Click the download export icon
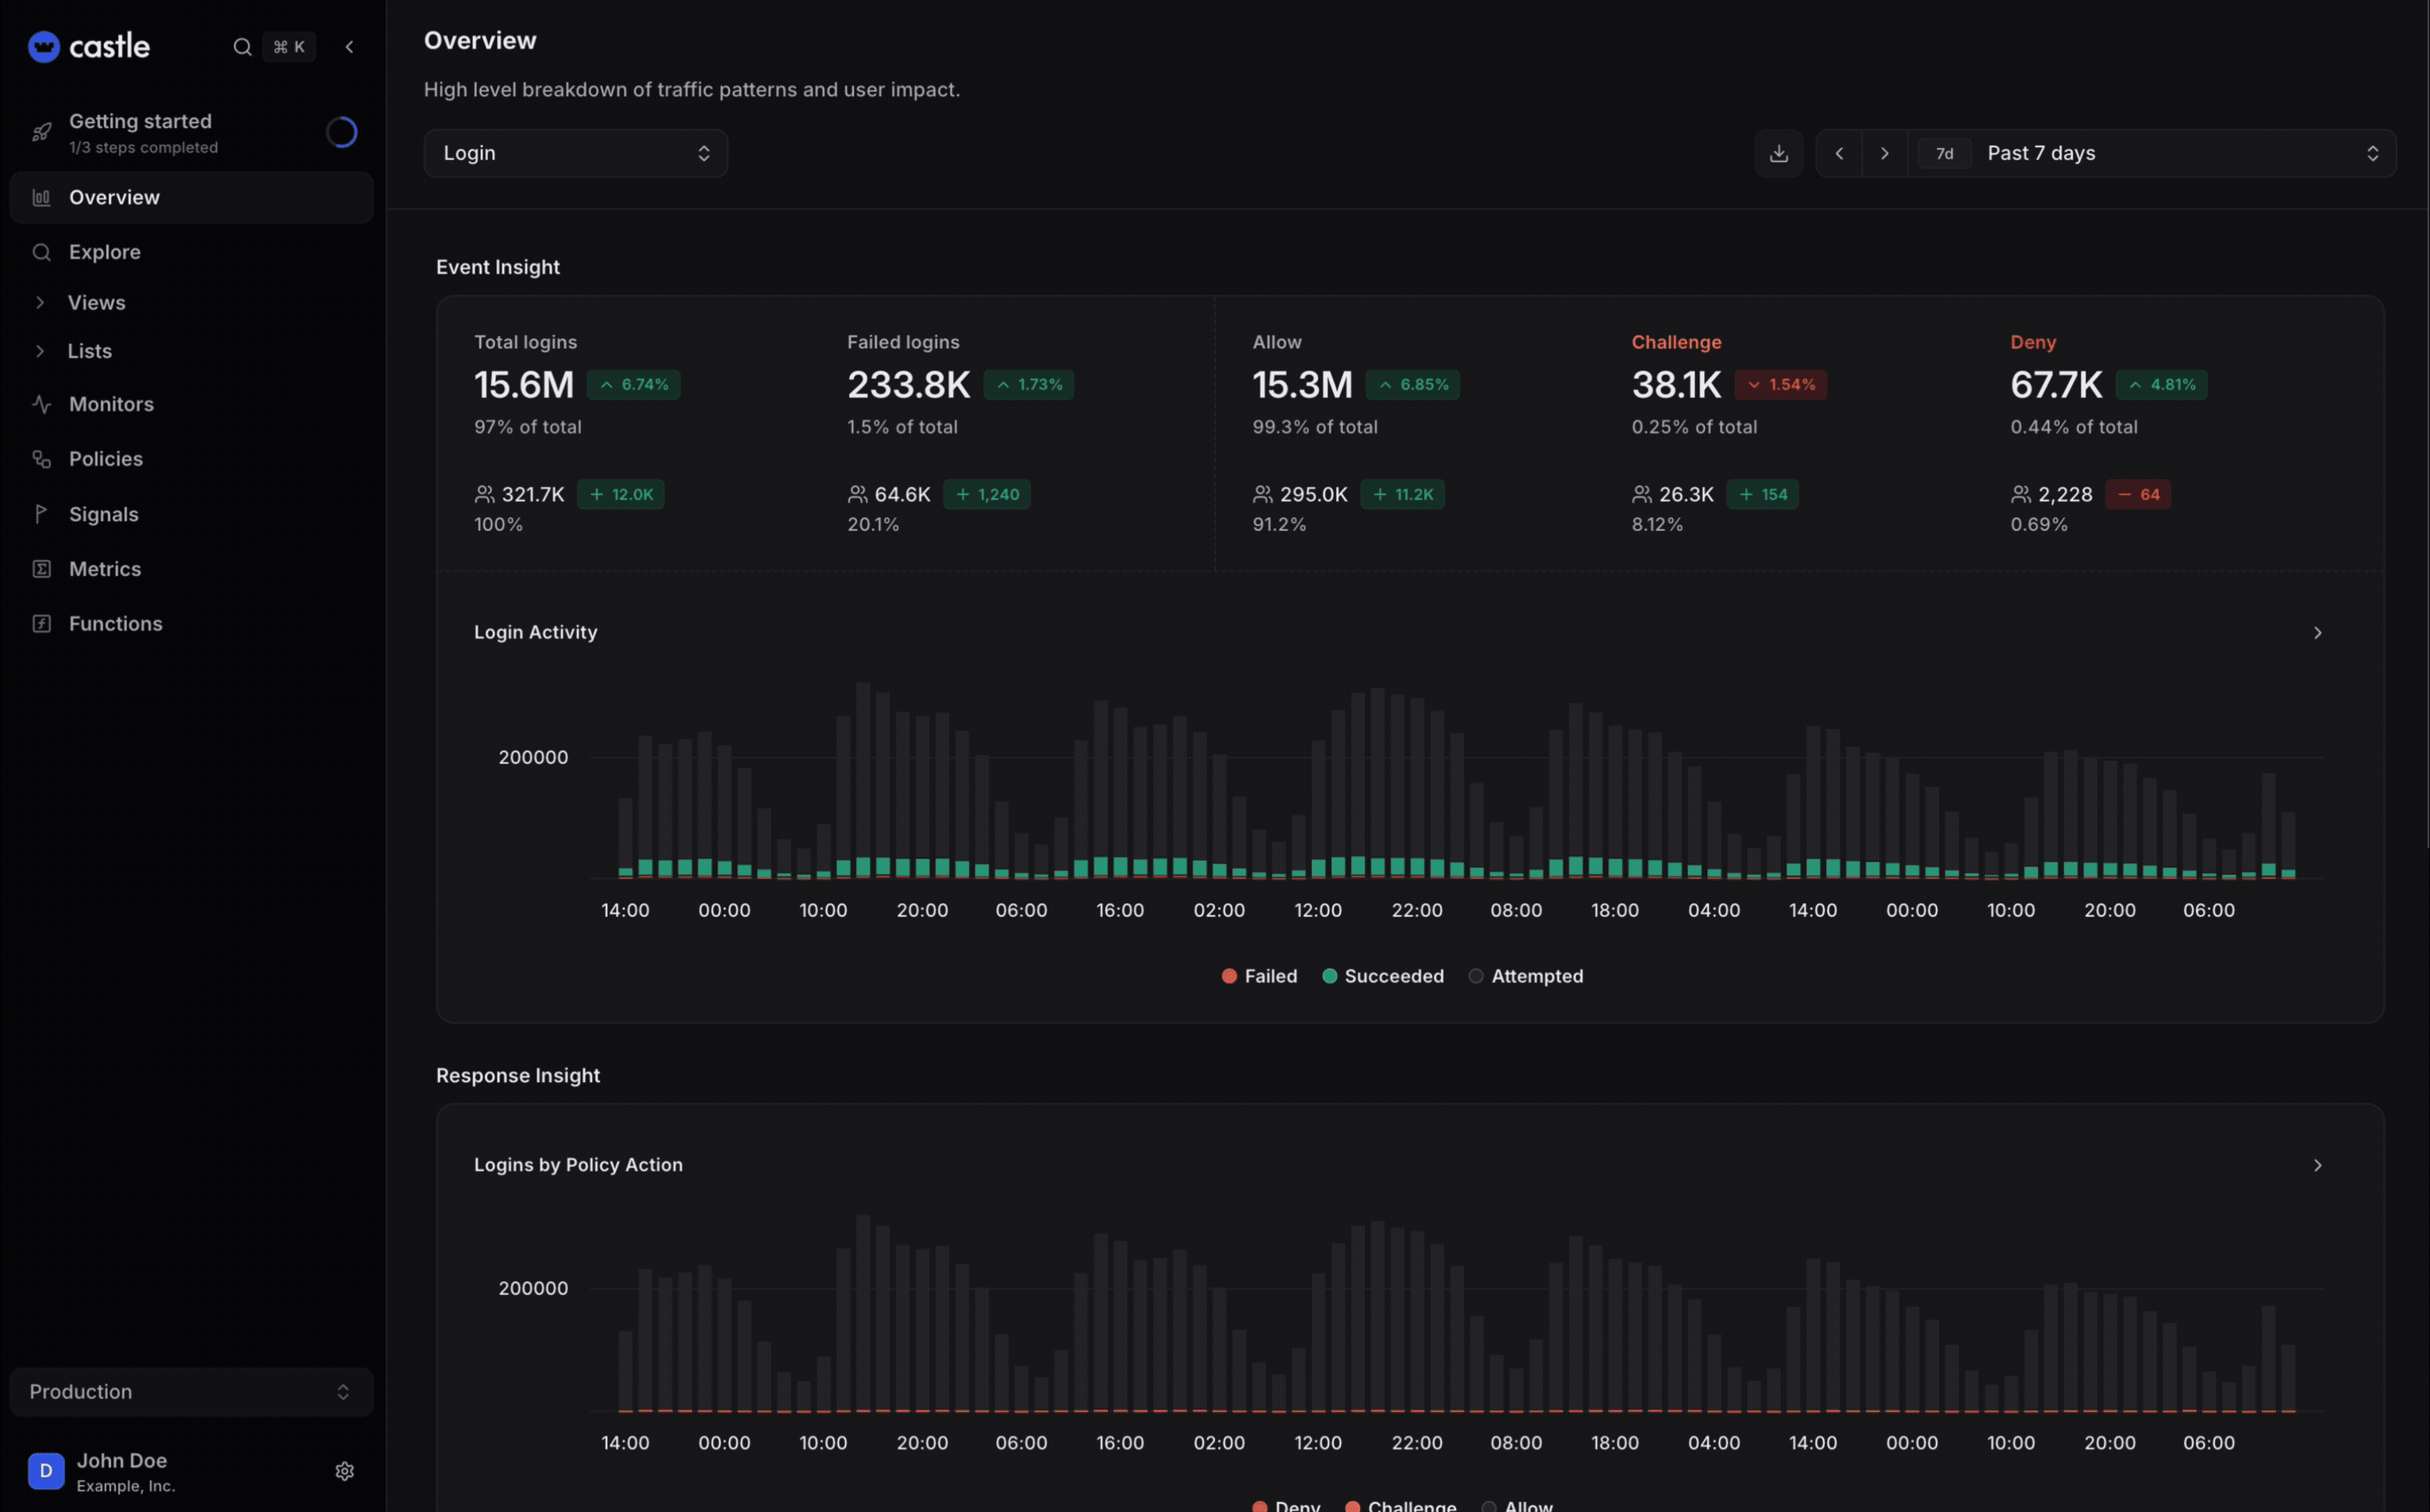The height and width of the screenshot is (1512, 2430). pos(1778,153)
